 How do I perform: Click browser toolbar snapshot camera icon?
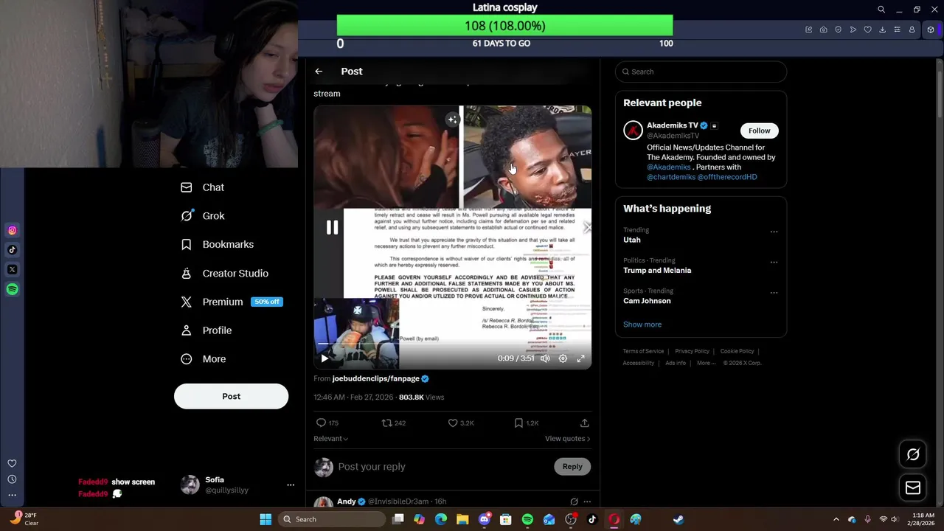coord(823,29)
